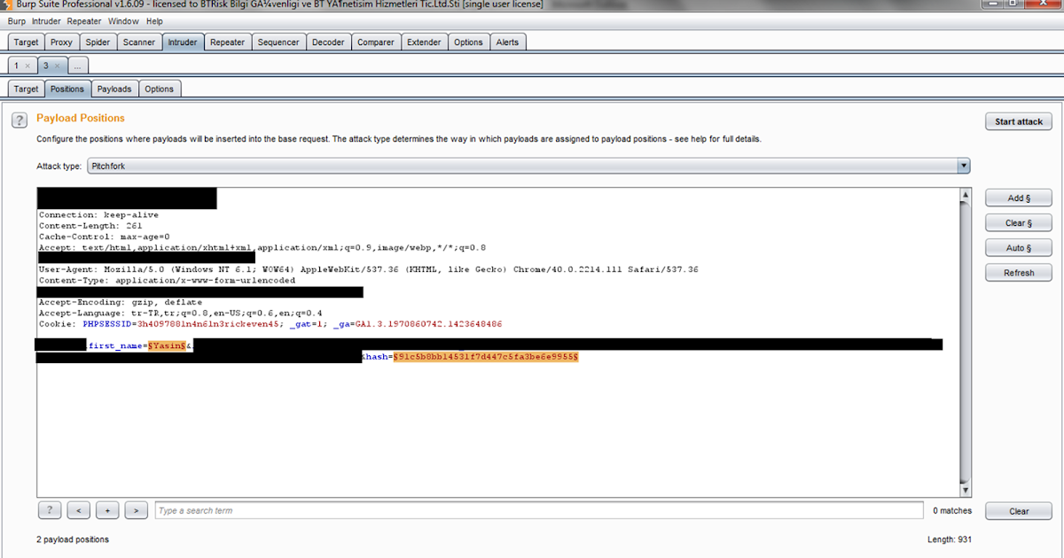Image resolution: width=1064 pixels, height=558 pixels.
Task: Open the Intruder menu
Action: [45, 20]
